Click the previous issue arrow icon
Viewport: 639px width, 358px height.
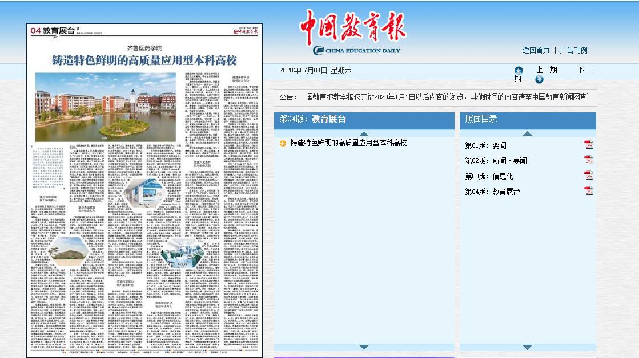[x=519, y=70]
